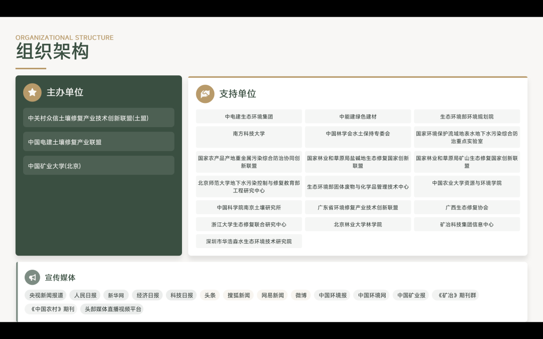Image resolution: width=543 pixels, height=339 pixels.
Task: Click the 支持单位 section title
Action: pos(238,94)
